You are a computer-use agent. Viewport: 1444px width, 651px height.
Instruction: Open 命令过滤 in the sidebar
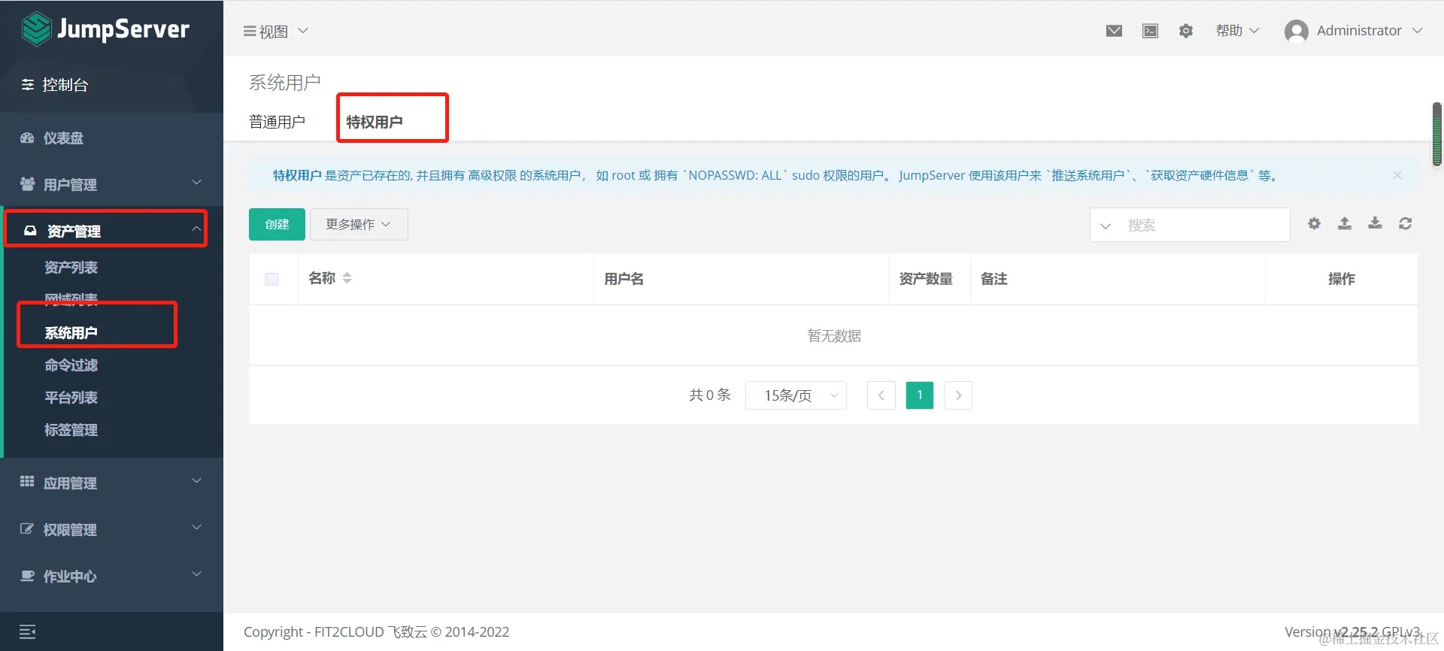pyautogui.click(x=71, y=365)
